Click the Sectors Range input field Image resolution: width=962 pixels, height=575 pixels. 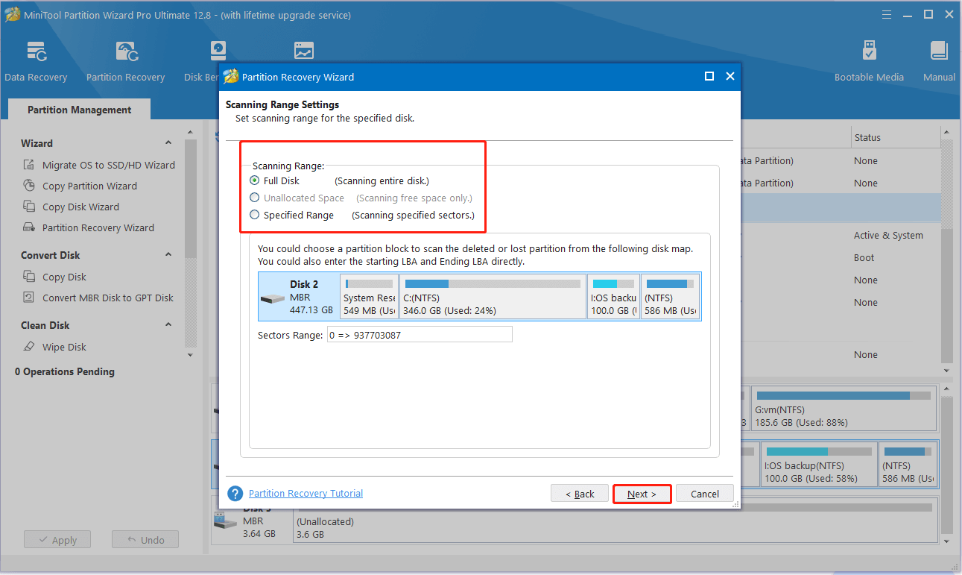420,335
